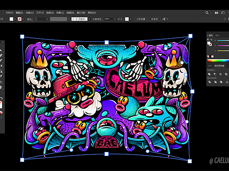Expand the stroke weight dropdown
The height and width of the screenshot is (171, 229).
pyautogui.click(x=47, y=19)
